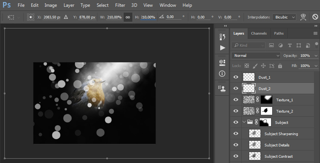Cancel the transform
Image resolution: width=320 pixels, height=163 pixels.
[x=315, y=17]
